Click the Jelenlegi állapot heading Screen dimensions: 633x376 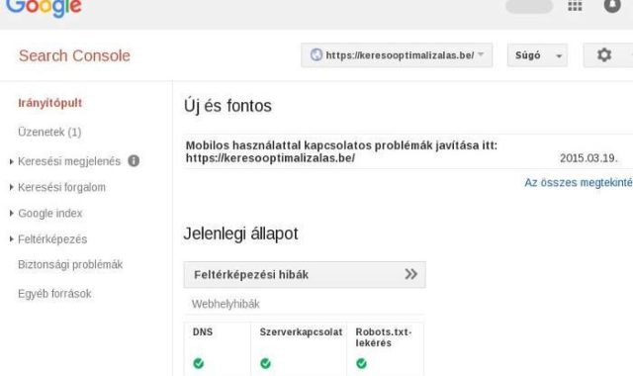coord(240,234)
